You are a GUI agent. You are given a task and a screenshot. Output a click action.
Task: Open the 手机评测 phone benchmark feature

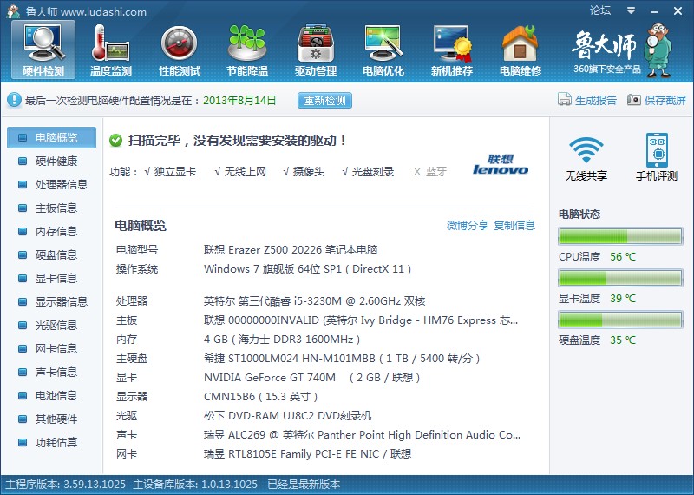pos(657,157)
